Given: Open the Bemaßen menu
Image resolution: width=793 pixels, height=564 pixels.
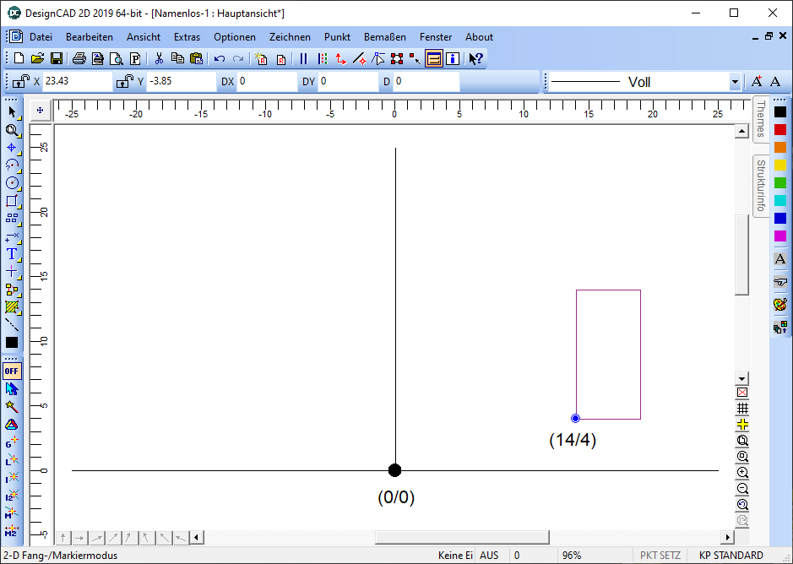Looking at the screenshot, I should point(385,36).
